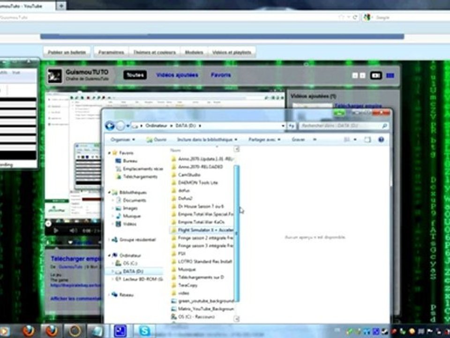Viewport: 450px width, 338px height.
Task: Select the LOTRO Standard Res Install folder
Action: click(x=202, y=261)
